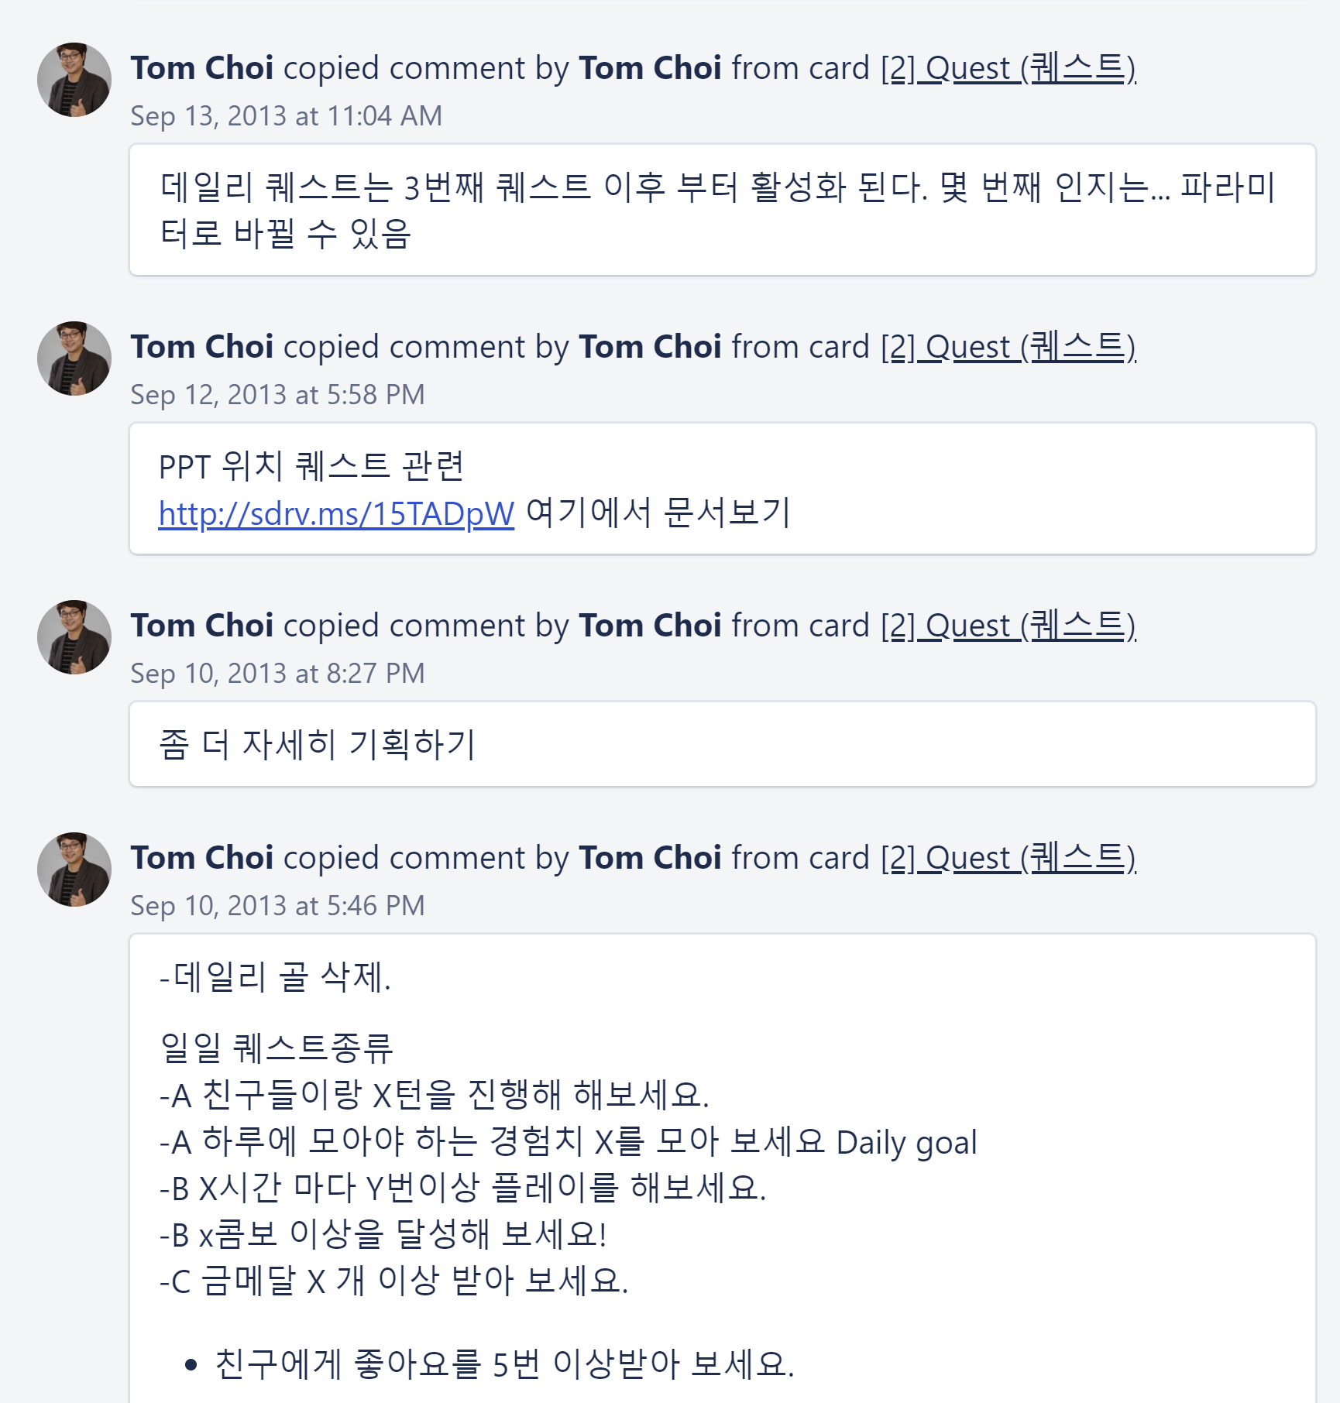Click the first Tom Choi name in the Sep 13 entry
The image size is (1340, 1403).
[201, 69]
